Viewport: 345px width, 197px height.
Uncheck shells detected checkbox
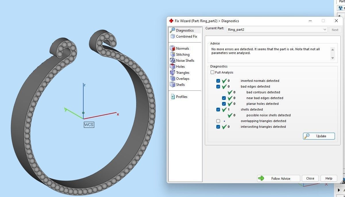tap(218, 110)
